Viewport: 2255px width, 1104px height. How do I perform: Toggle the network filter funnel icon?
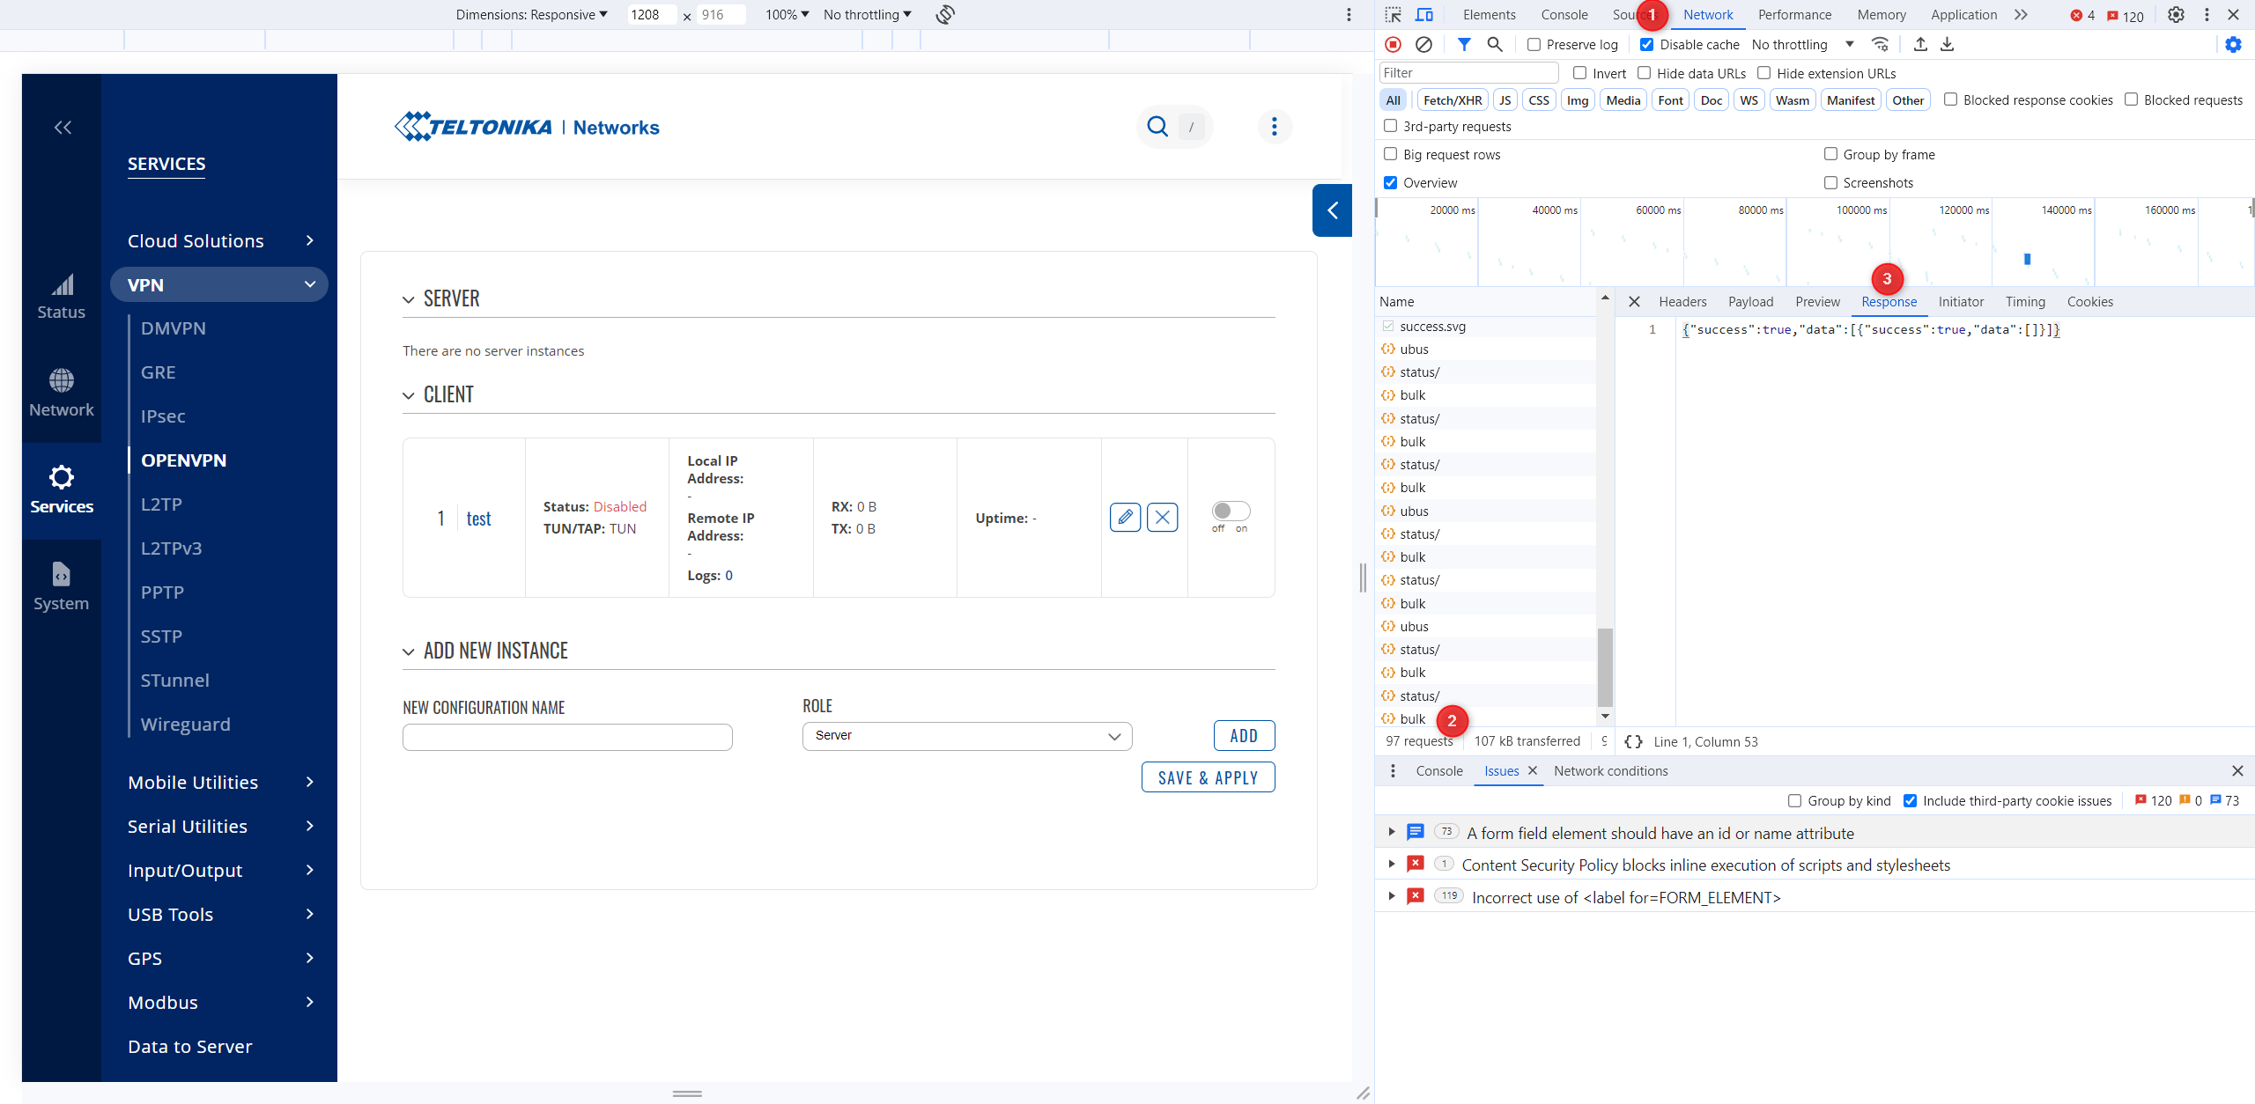(1464, 44)
